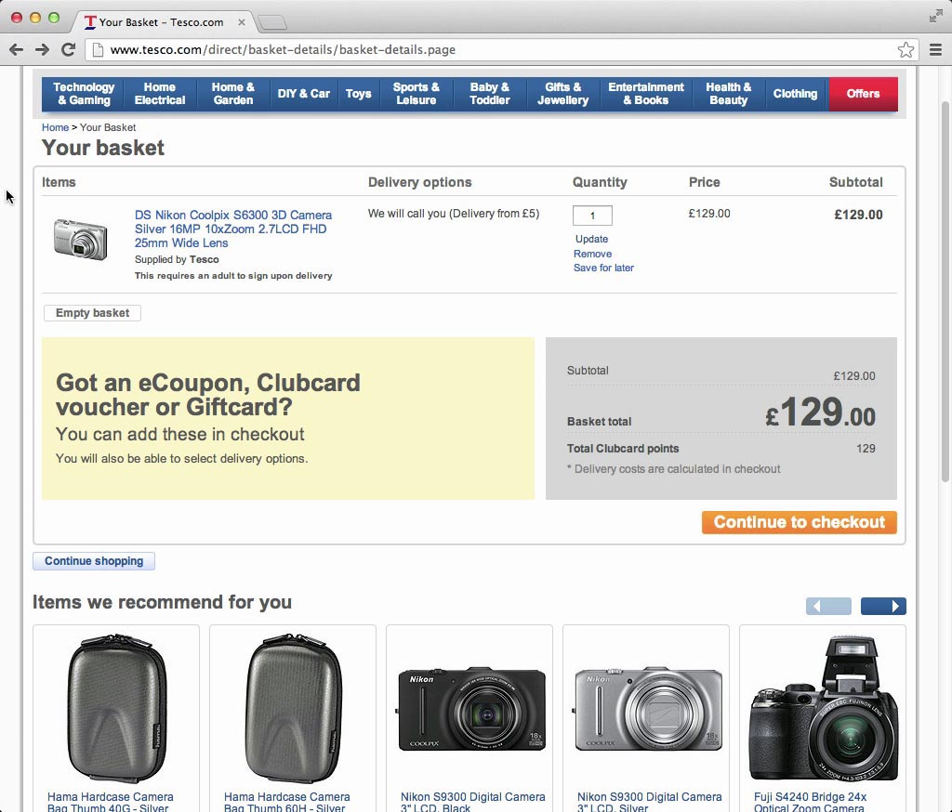Show previous recommended items with left arrow
952x812 pixels.
point(828,607)
